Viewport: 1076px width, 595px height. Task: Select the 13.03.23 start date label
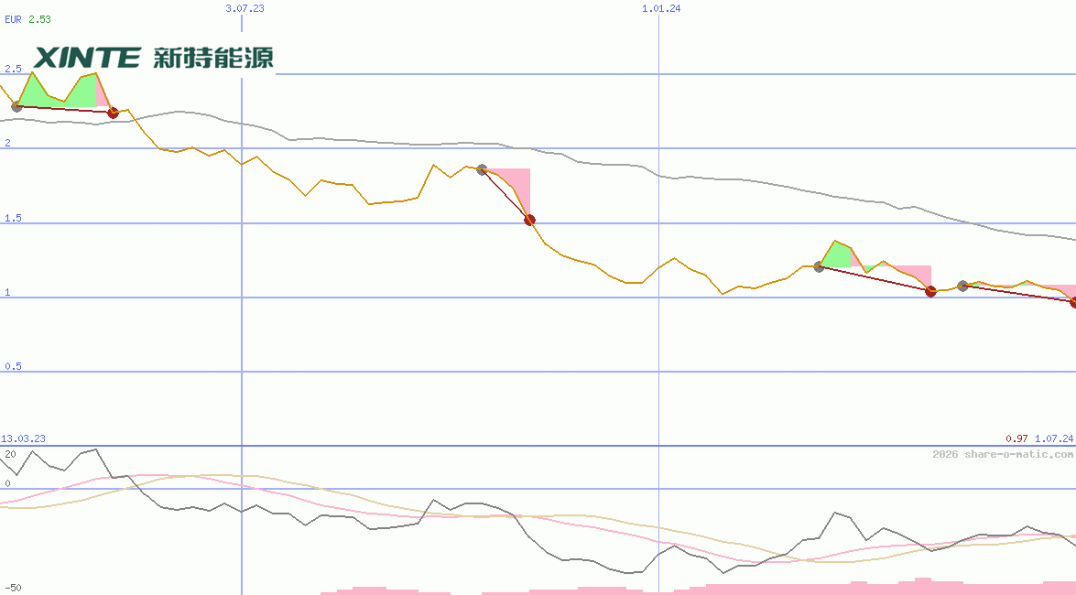coord(22,438)
